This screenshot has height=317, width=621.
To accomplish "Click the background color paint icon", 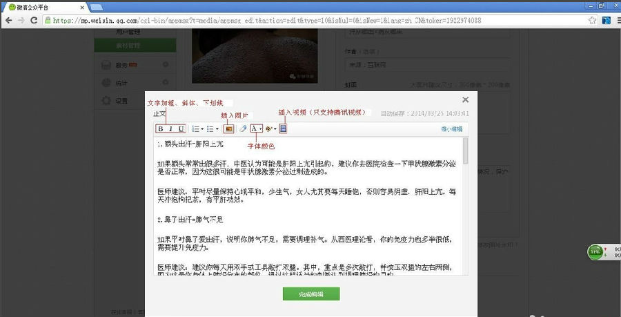I will tap(269, 129).
